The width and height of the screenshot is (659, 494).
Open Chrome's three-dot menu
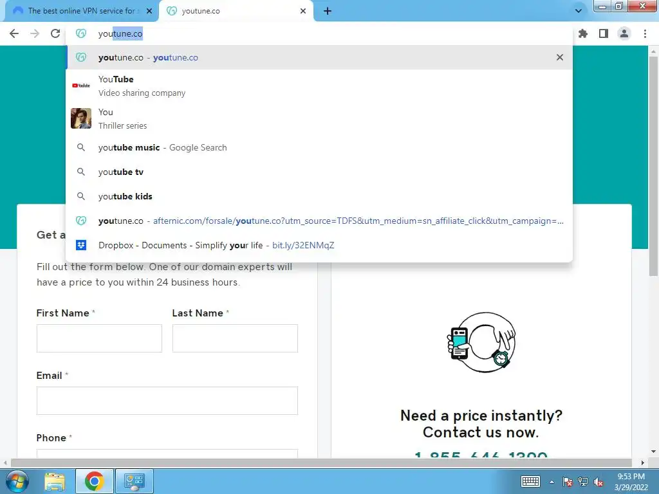645,33
